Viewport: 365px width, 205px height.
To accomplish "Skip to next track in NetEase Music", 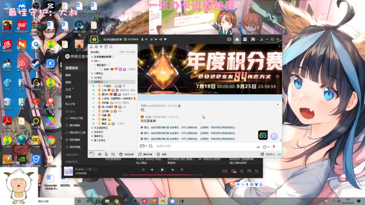I will pyautogui.click(x=173, y=170).
